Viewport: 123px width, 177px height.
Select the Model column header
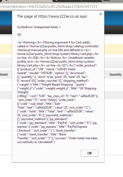(4, 75)
